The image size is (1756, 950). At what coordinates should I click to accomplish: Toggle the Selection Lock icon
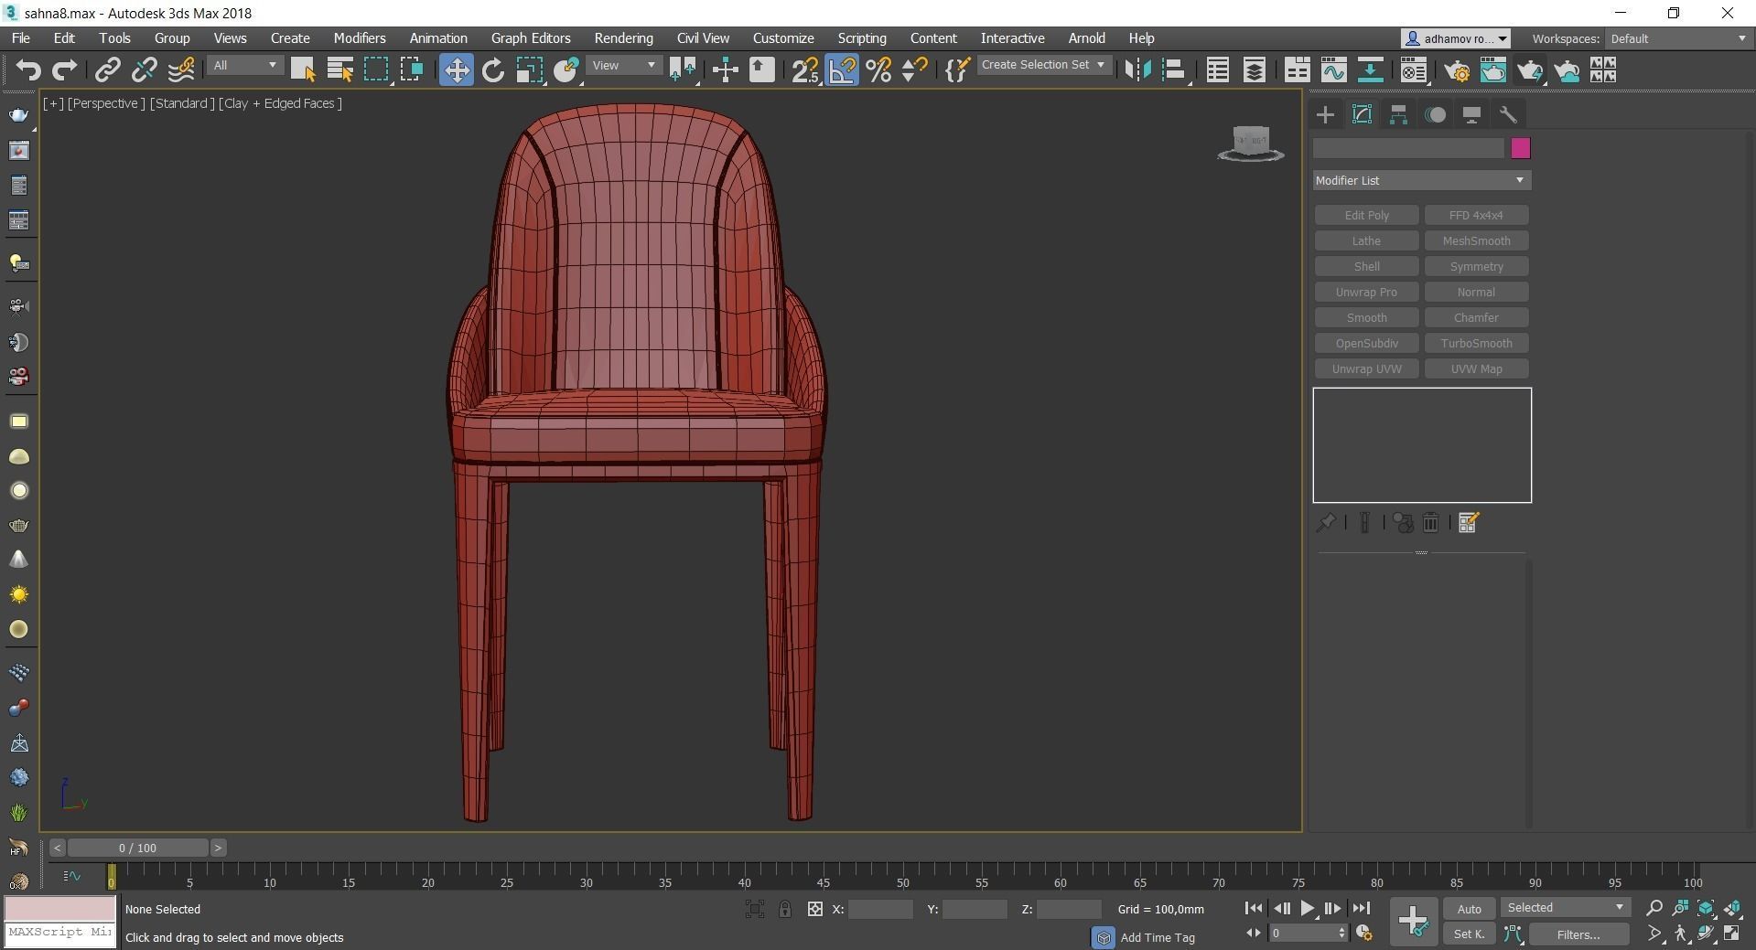coord(785,909)
